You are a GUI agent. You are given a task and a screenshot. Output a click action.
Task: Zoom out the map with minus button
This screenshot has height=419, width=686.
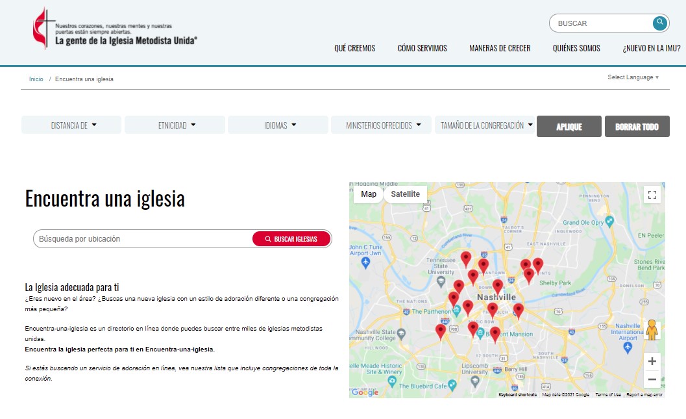click(652, 379)
